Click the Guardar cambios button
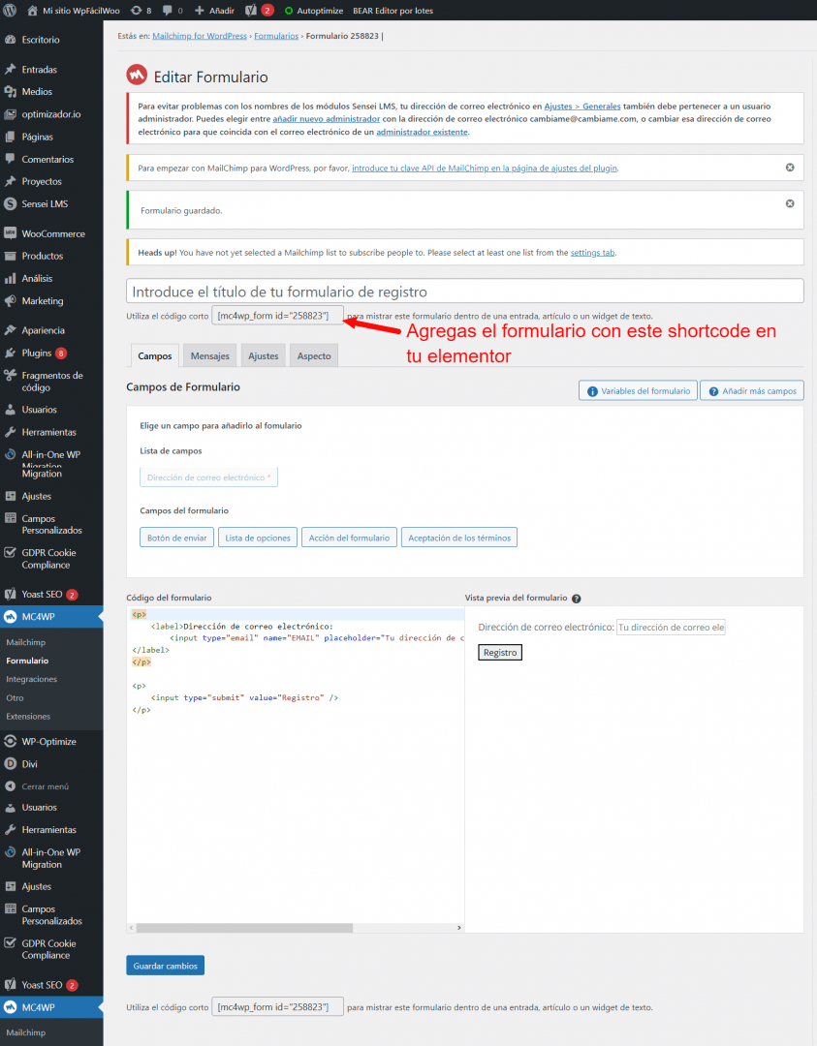Image resolution: width=817 pixels, height=1046 pixels. pos(166,966)
